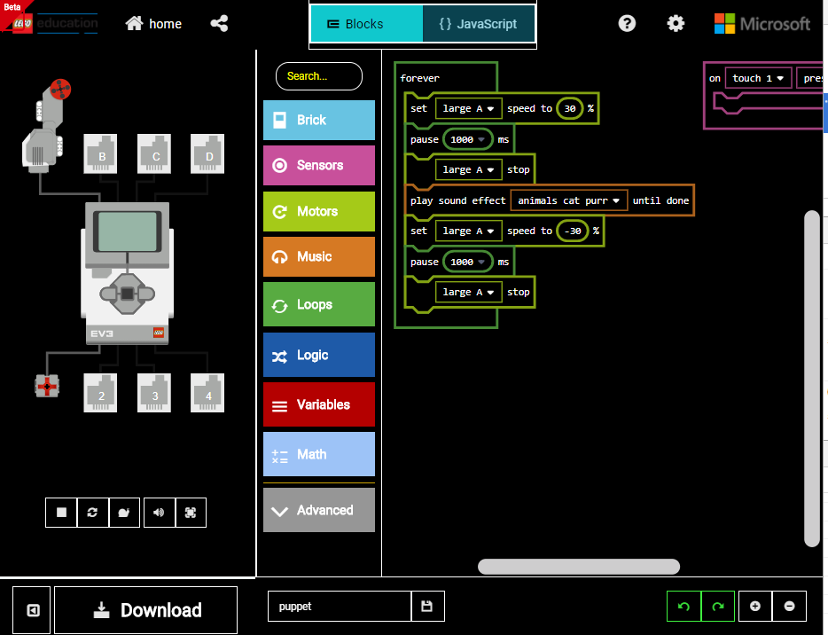Change the touch 1 sensor dropdown
Image resolution: width=828 pixels, height=635 pixels.
click(758, 78)
